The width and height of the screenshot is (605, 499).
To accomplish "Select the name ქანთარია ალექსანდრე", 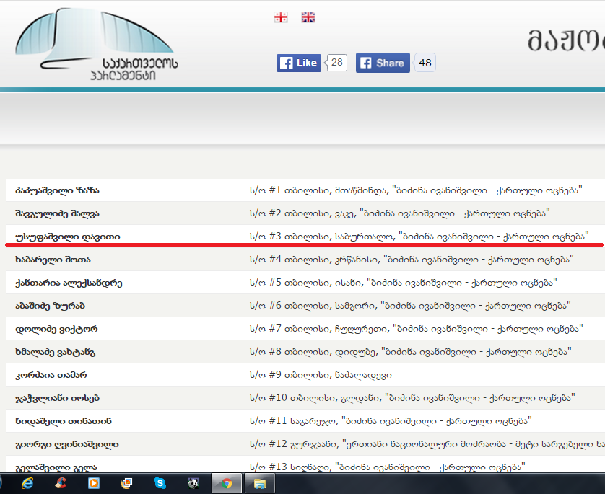I will 69,283.
